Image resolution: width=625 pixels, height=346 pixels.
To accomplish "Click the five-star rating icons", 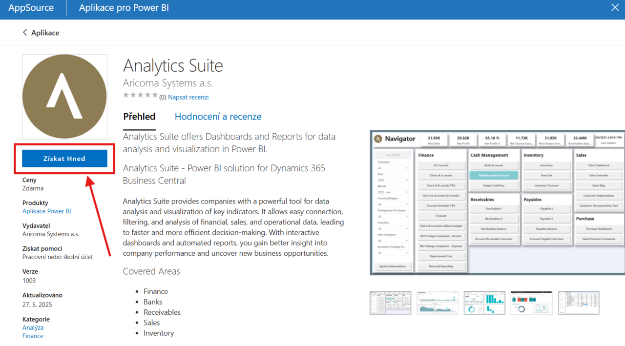I will coord(140,95).
